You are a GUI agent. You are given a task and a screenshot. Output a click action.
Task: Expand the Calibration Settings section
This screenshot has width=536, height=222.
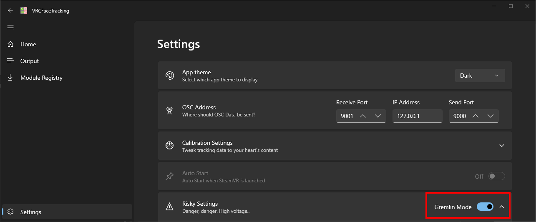502,146
